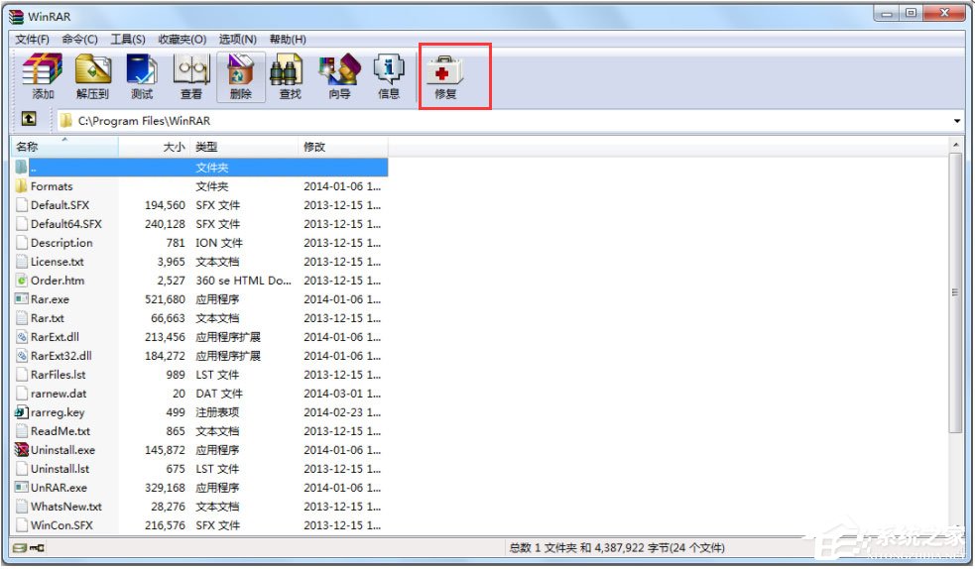
Task: Click the RarExt.dll file icon
Action: pyautogui.click(x=21, y=337)
